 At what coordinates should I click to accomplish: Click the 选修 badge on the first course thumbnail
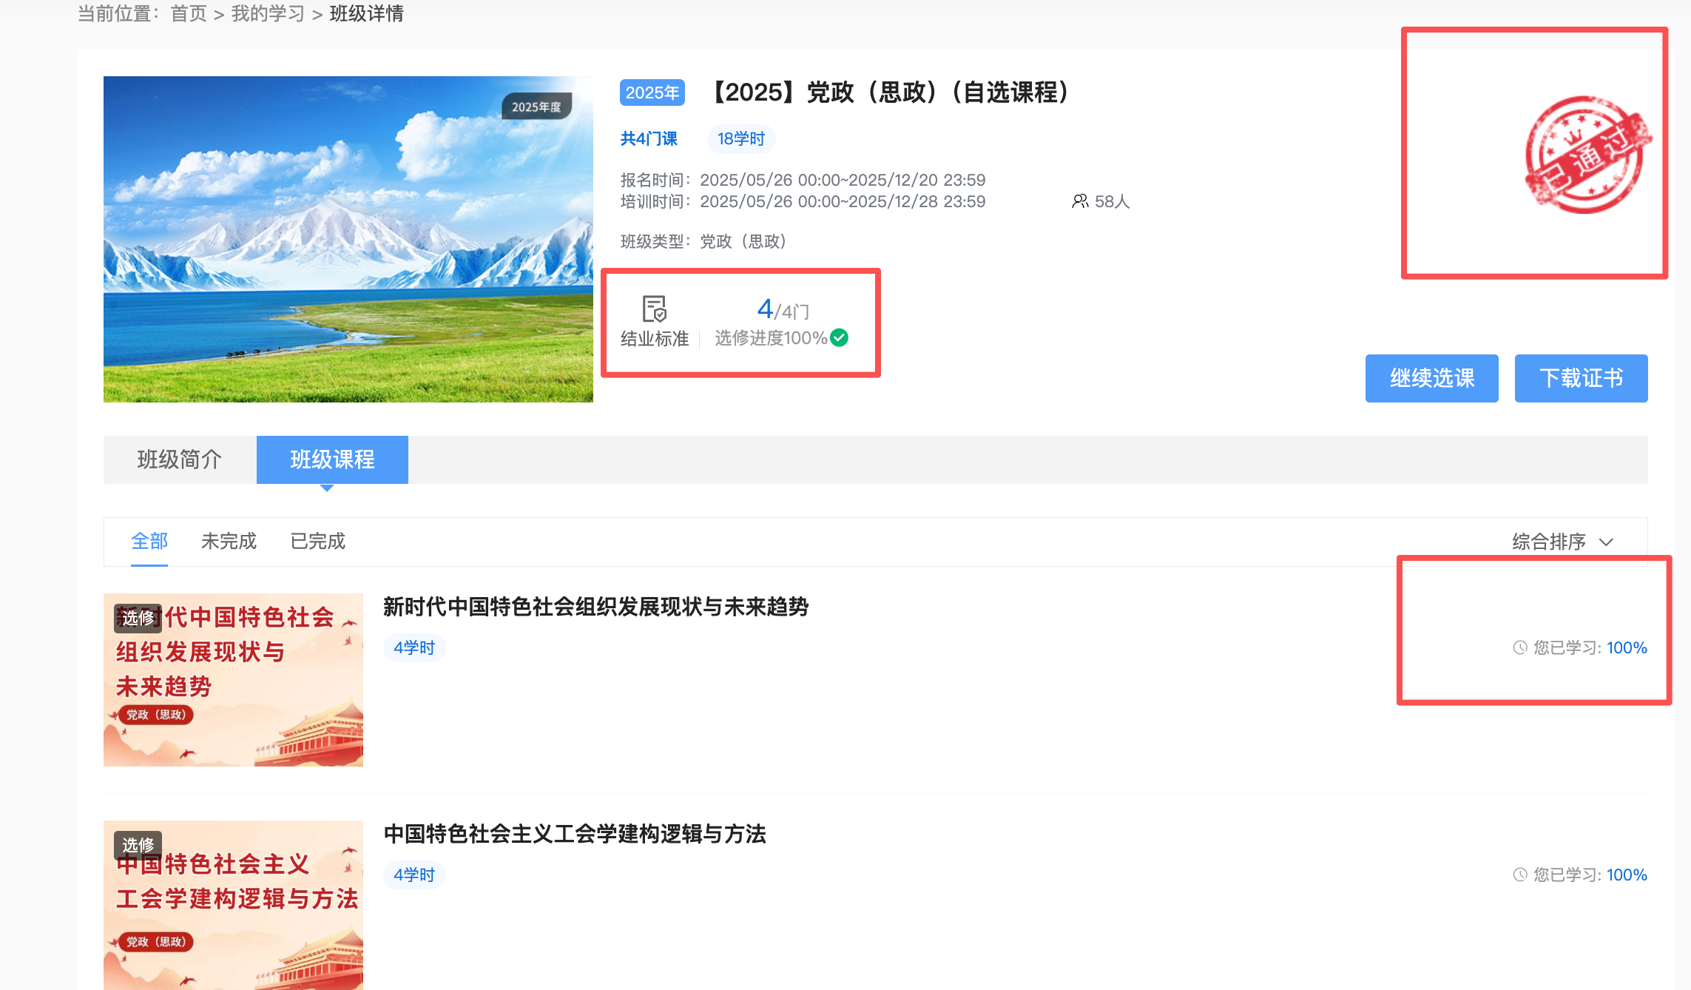pos(138,617)
